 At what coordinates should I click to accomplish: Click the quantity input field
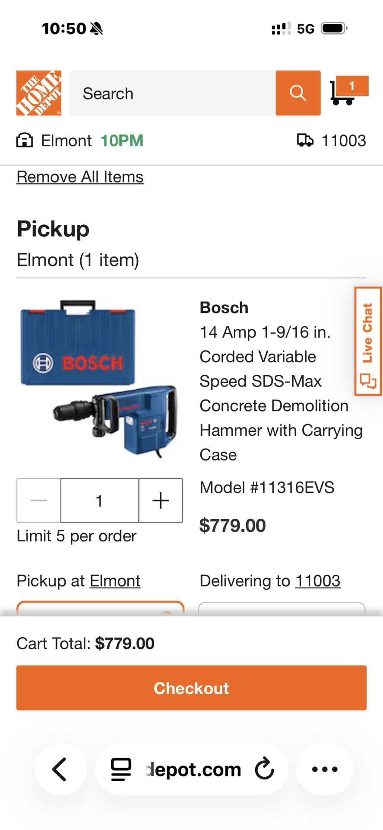[x=100, y=500]
